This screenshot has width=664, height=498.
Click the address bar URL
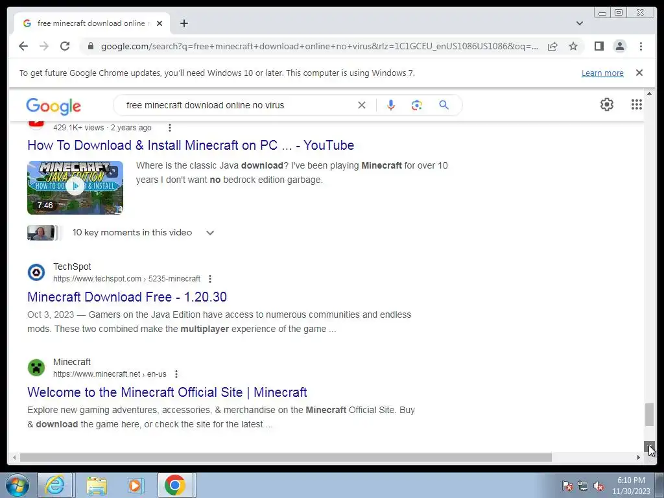click(320, 46)
